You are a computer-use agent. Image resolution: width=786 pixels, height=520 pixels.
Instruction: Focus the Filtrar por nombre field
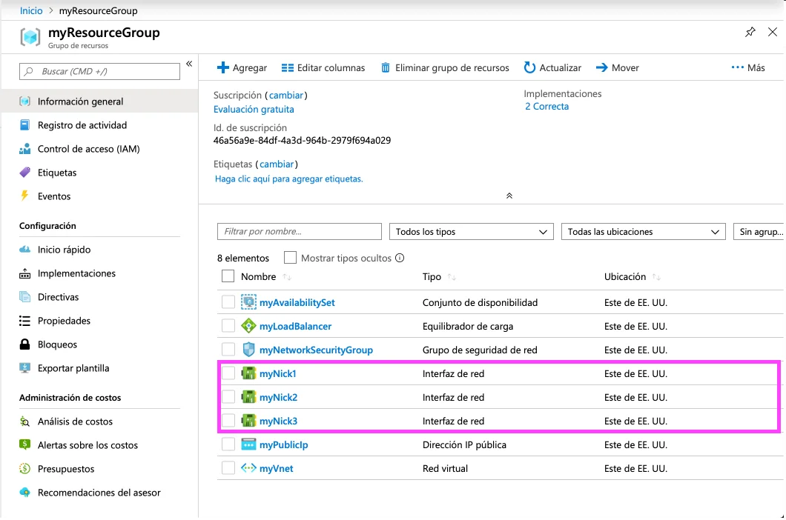tap(300, 231)
